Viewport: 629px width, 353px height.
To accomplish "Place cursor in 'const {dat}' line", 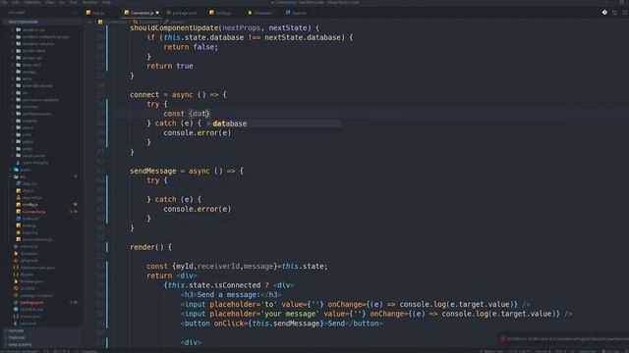I will (x=187, y=114).
